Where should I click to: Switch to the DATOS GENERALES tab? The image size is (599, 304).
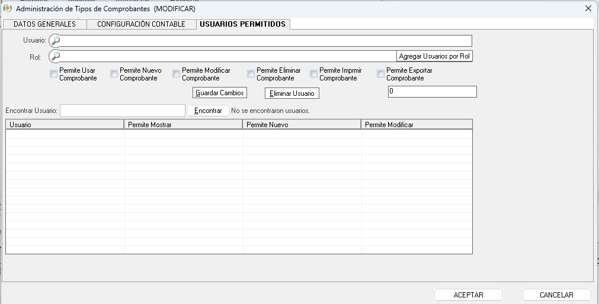[x=44, y=24]
